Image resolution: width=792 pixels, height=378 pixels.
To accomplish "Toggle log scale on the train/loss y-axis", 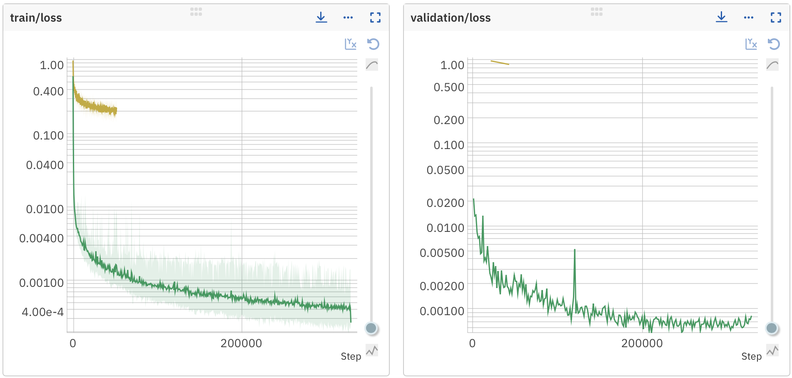I will tap(350, 44).
